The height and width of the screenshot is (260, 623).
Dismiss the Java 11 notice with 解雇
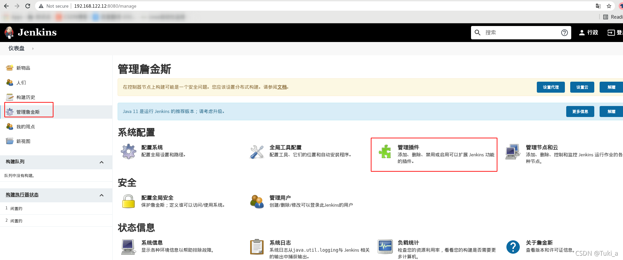click(x=611, y=111)
